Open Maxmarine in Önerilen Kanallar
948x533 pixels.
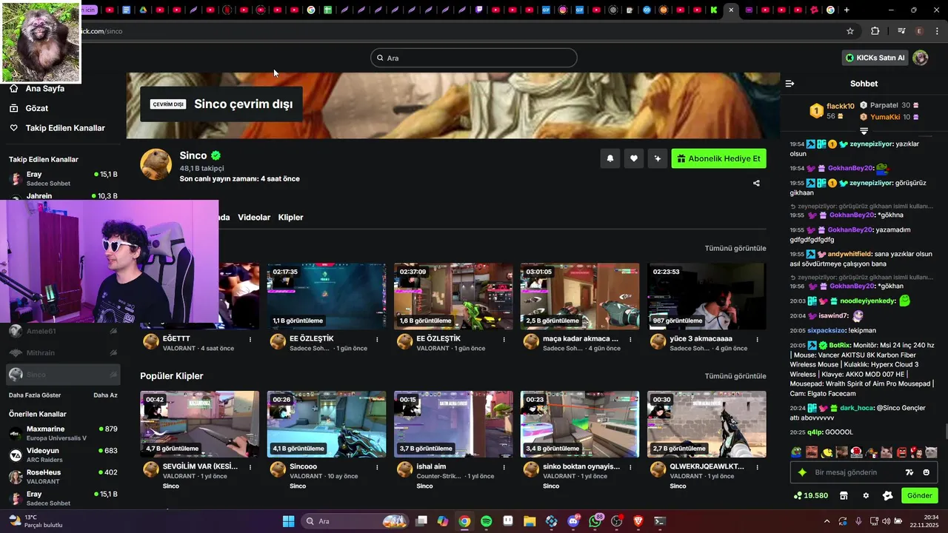63,433
